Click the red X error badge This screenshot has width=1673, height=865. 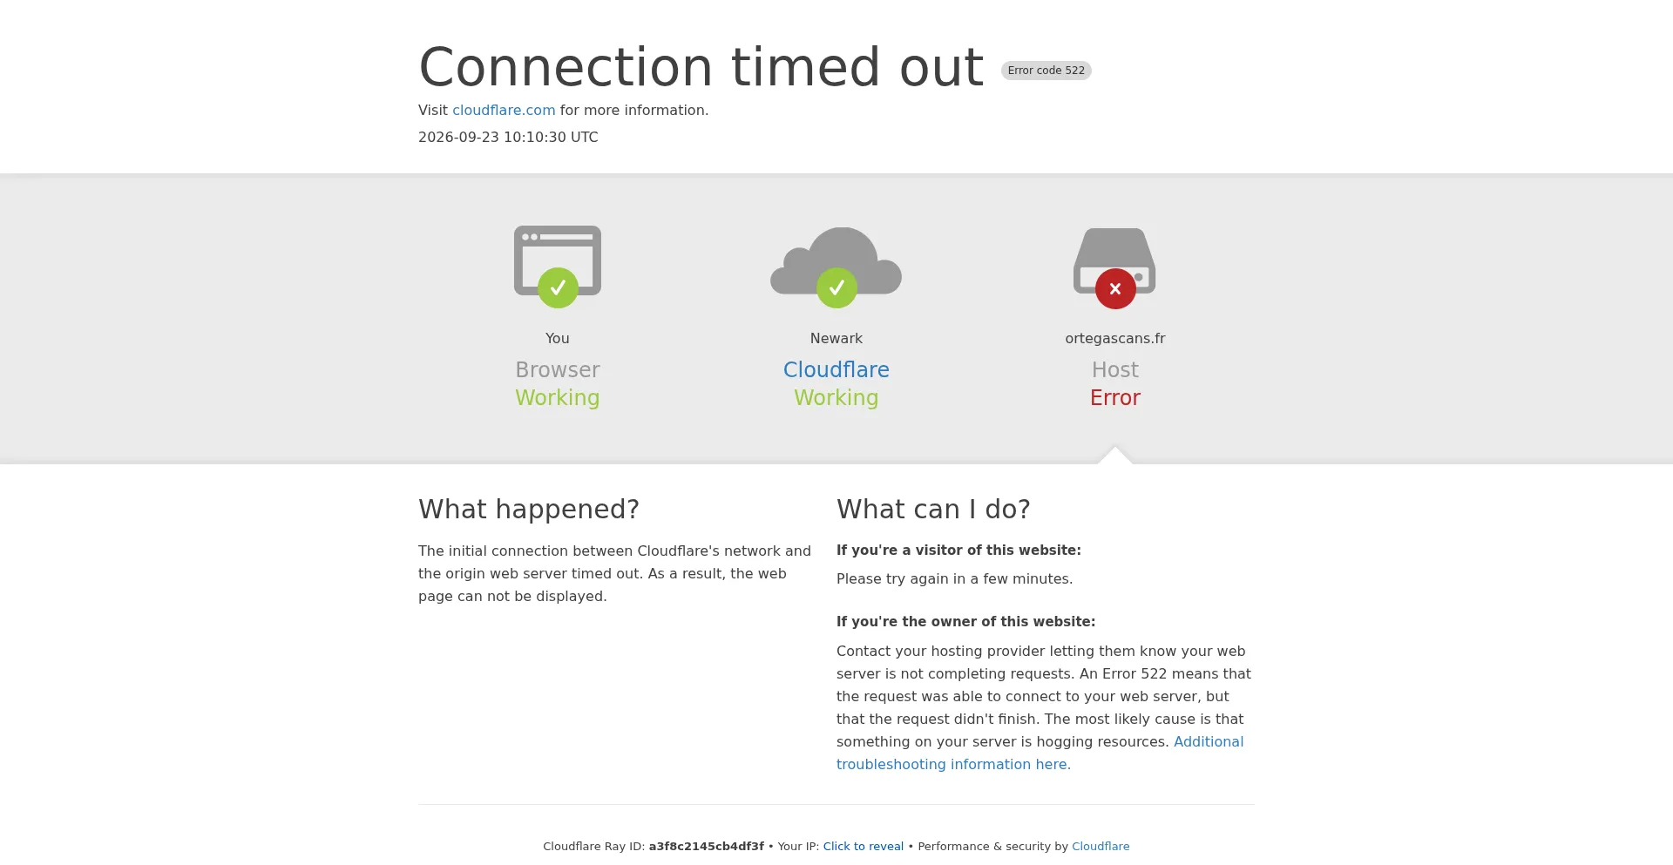point(1115,288)
